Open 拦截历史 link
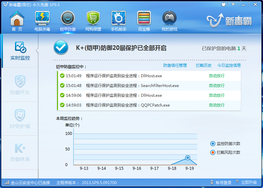263x188 pixels. (204, 65)
